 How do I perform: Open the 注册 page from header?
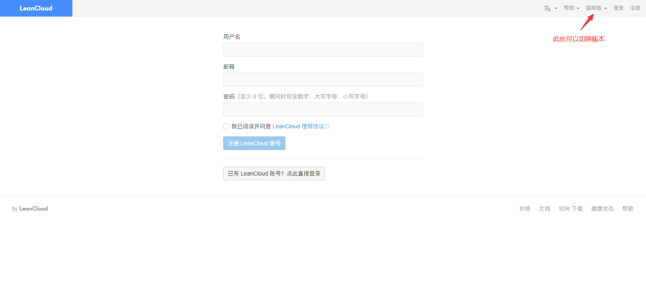click(x=635, y=8)
